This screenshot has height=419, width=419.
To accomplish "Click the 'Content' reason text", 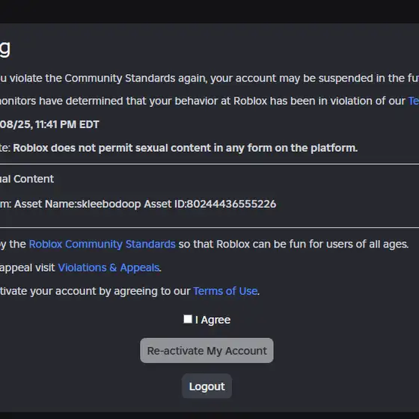I will [34, 179].
